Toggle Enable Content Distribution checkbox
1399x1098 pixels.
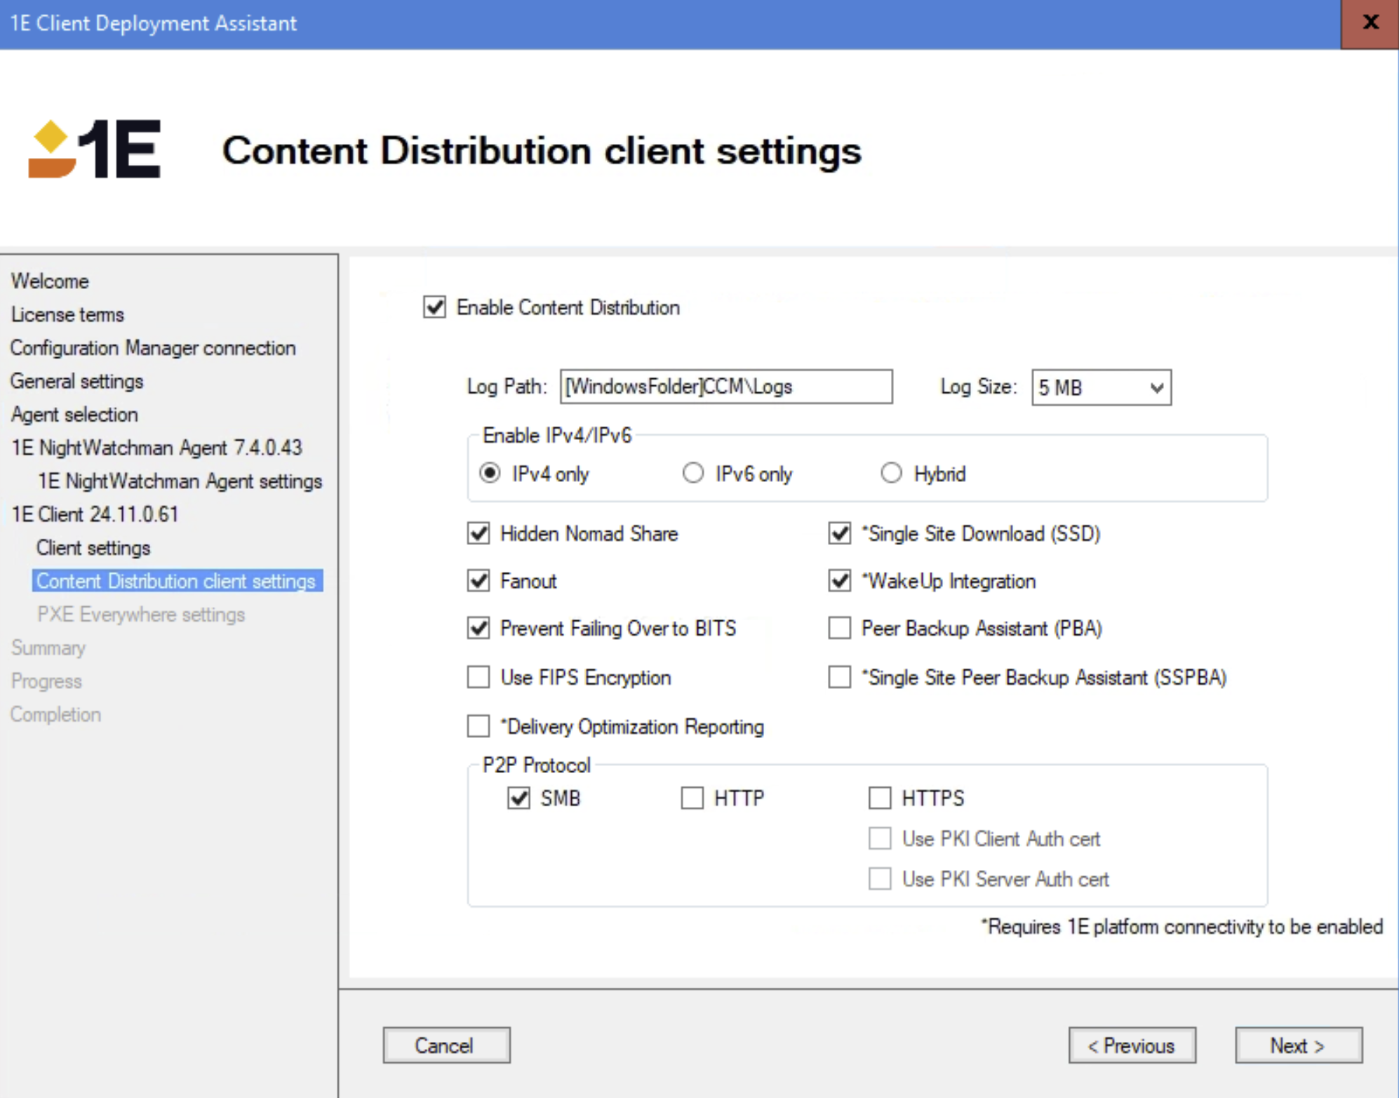click(434, 307)
